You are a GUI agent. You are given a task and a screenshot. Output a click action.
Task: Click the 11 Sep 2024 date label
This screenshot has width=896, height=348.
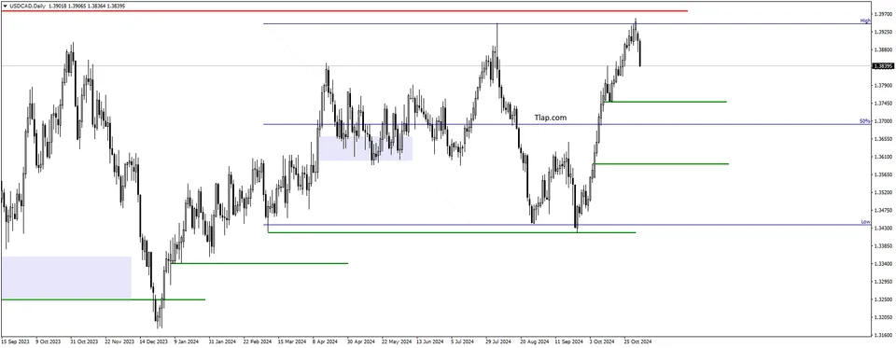coord(568,341)
